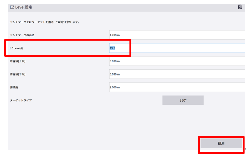Click the instrument lock icon in title bar

click(240, 7)
